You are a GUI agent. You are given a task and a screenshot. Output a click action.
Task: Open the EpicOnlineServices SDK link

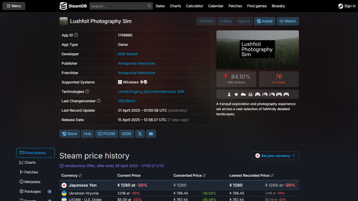[164, 92]
